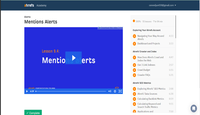Play the video using the center play button
This screenshot has width=200, height=115.
[x=74, y=58]
